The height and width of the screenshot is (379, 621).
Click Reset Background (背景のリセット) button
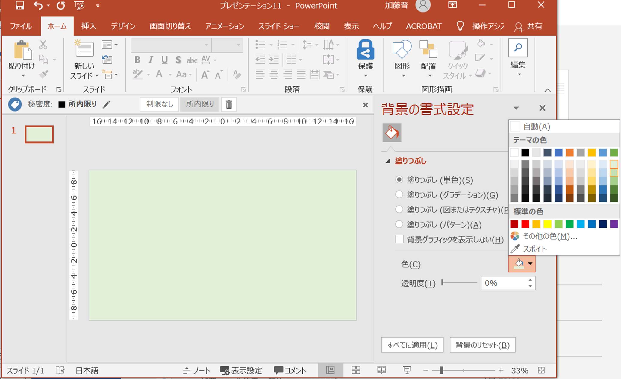(x=482, y=345)
